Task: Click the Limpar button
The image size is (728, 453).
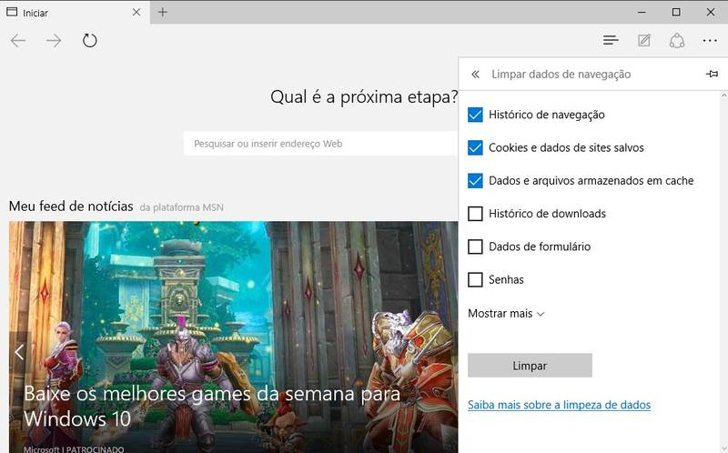Action: pyautogui.click(x=530, y=366)
